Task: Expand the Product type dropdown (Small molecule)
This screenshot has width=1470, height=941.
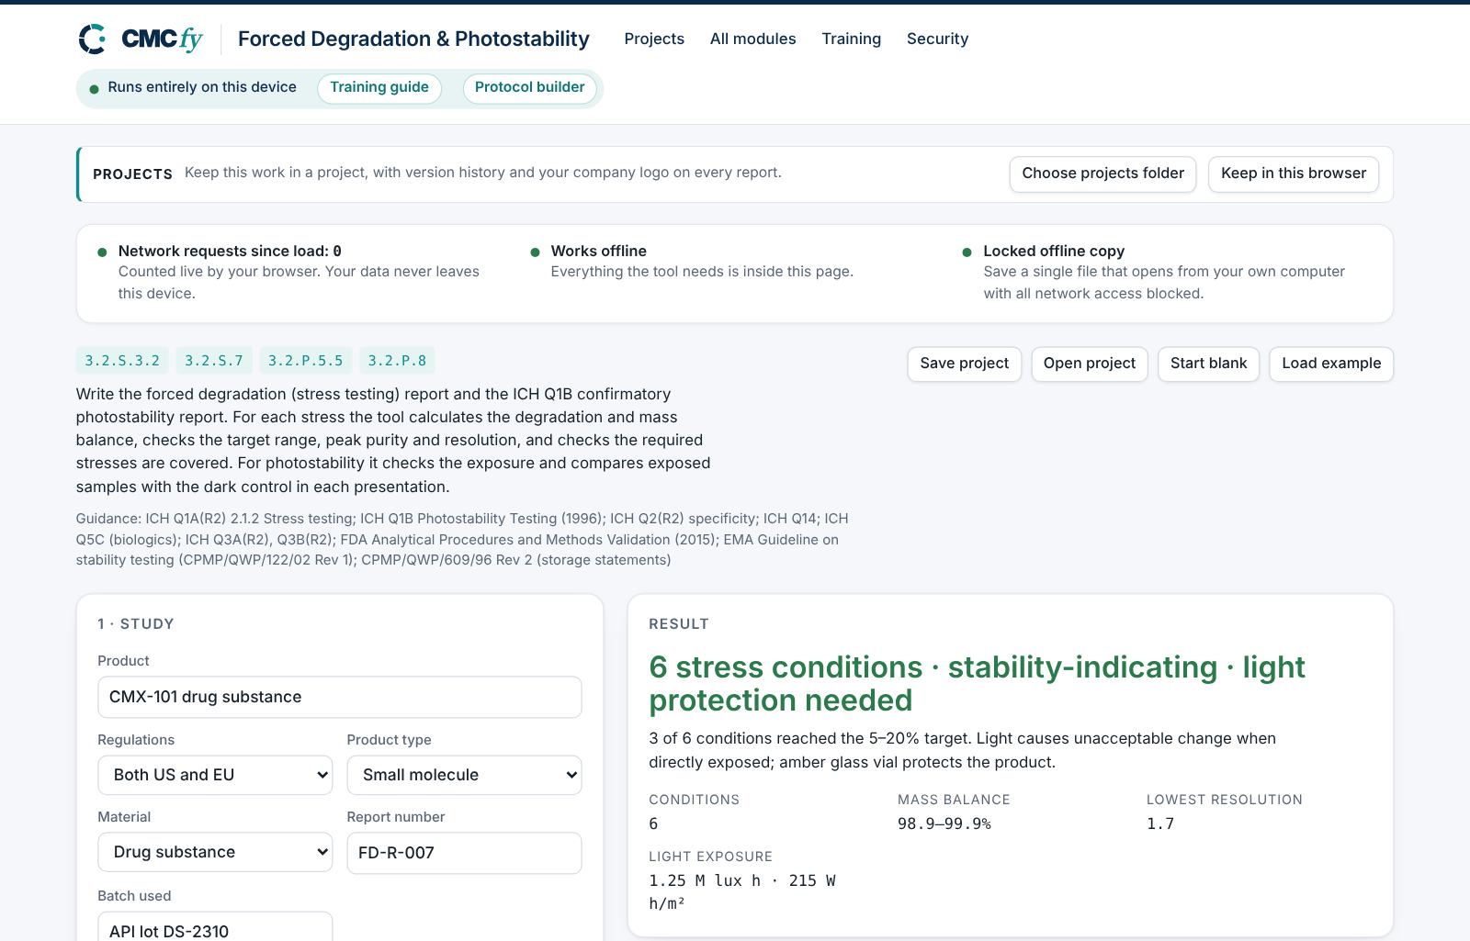Action: pos(464,775)
